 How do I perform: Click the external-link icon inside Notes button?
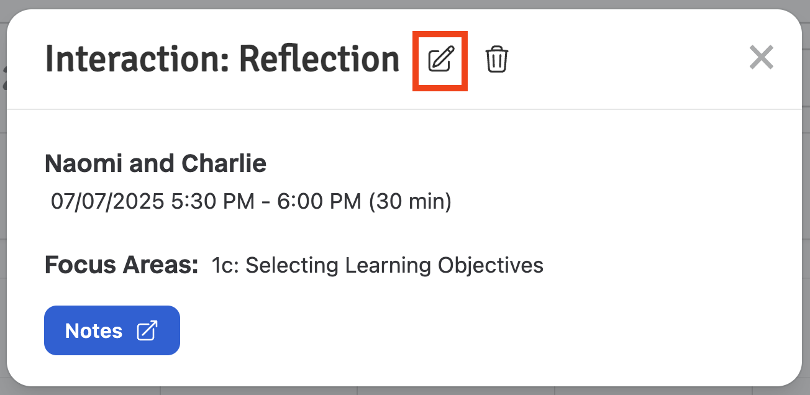[x=147, y=330]
